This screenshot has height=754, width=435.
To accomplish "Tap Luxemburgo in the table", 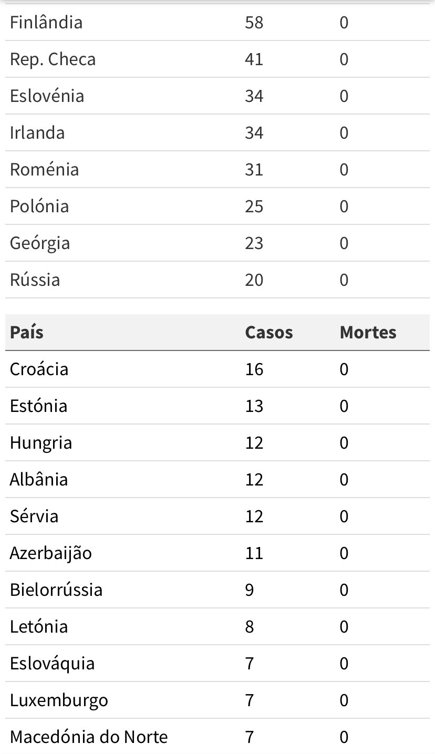I will (x=59, y=700).
